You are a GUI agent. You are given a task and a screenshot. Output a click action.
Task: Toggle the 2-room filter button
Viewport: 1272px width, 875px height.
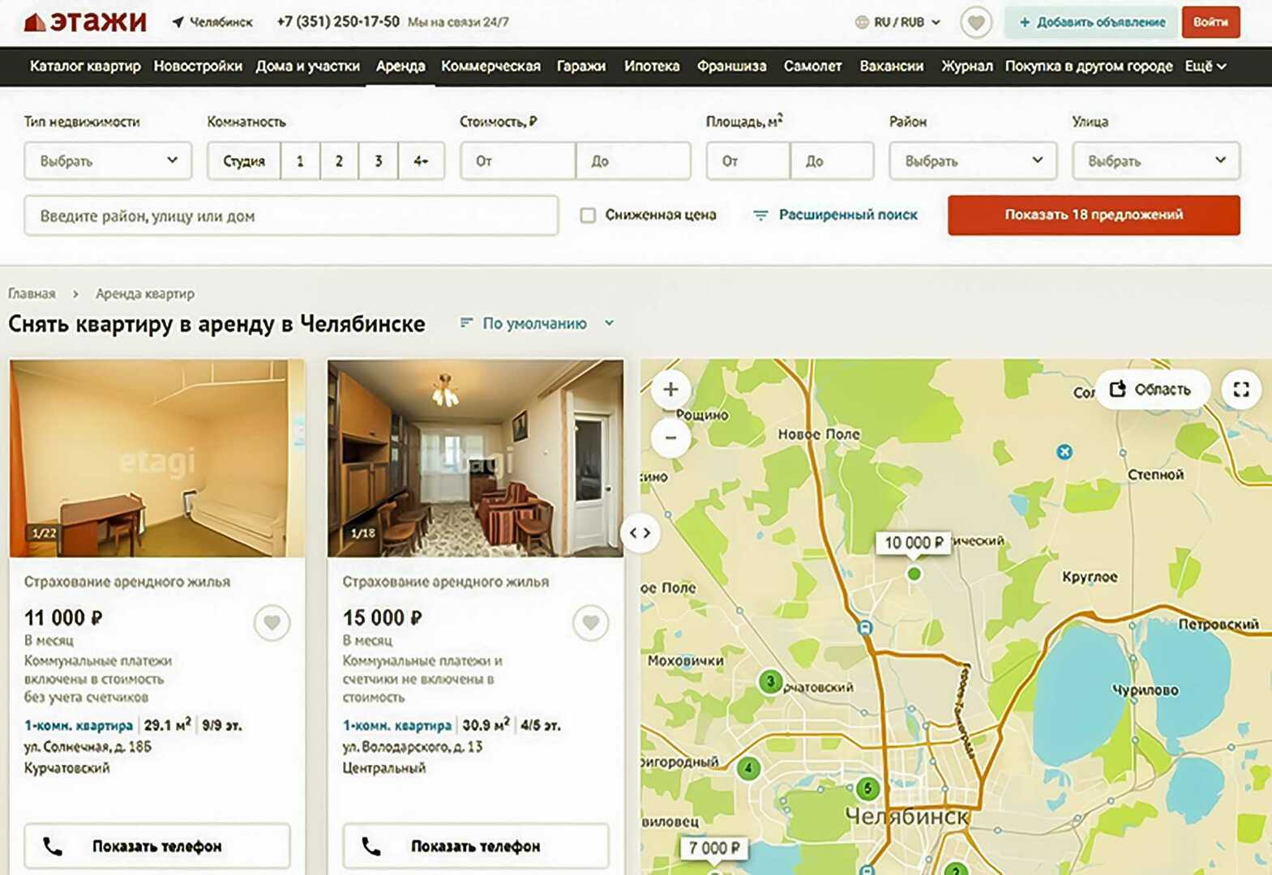click(x=339, y=161)
